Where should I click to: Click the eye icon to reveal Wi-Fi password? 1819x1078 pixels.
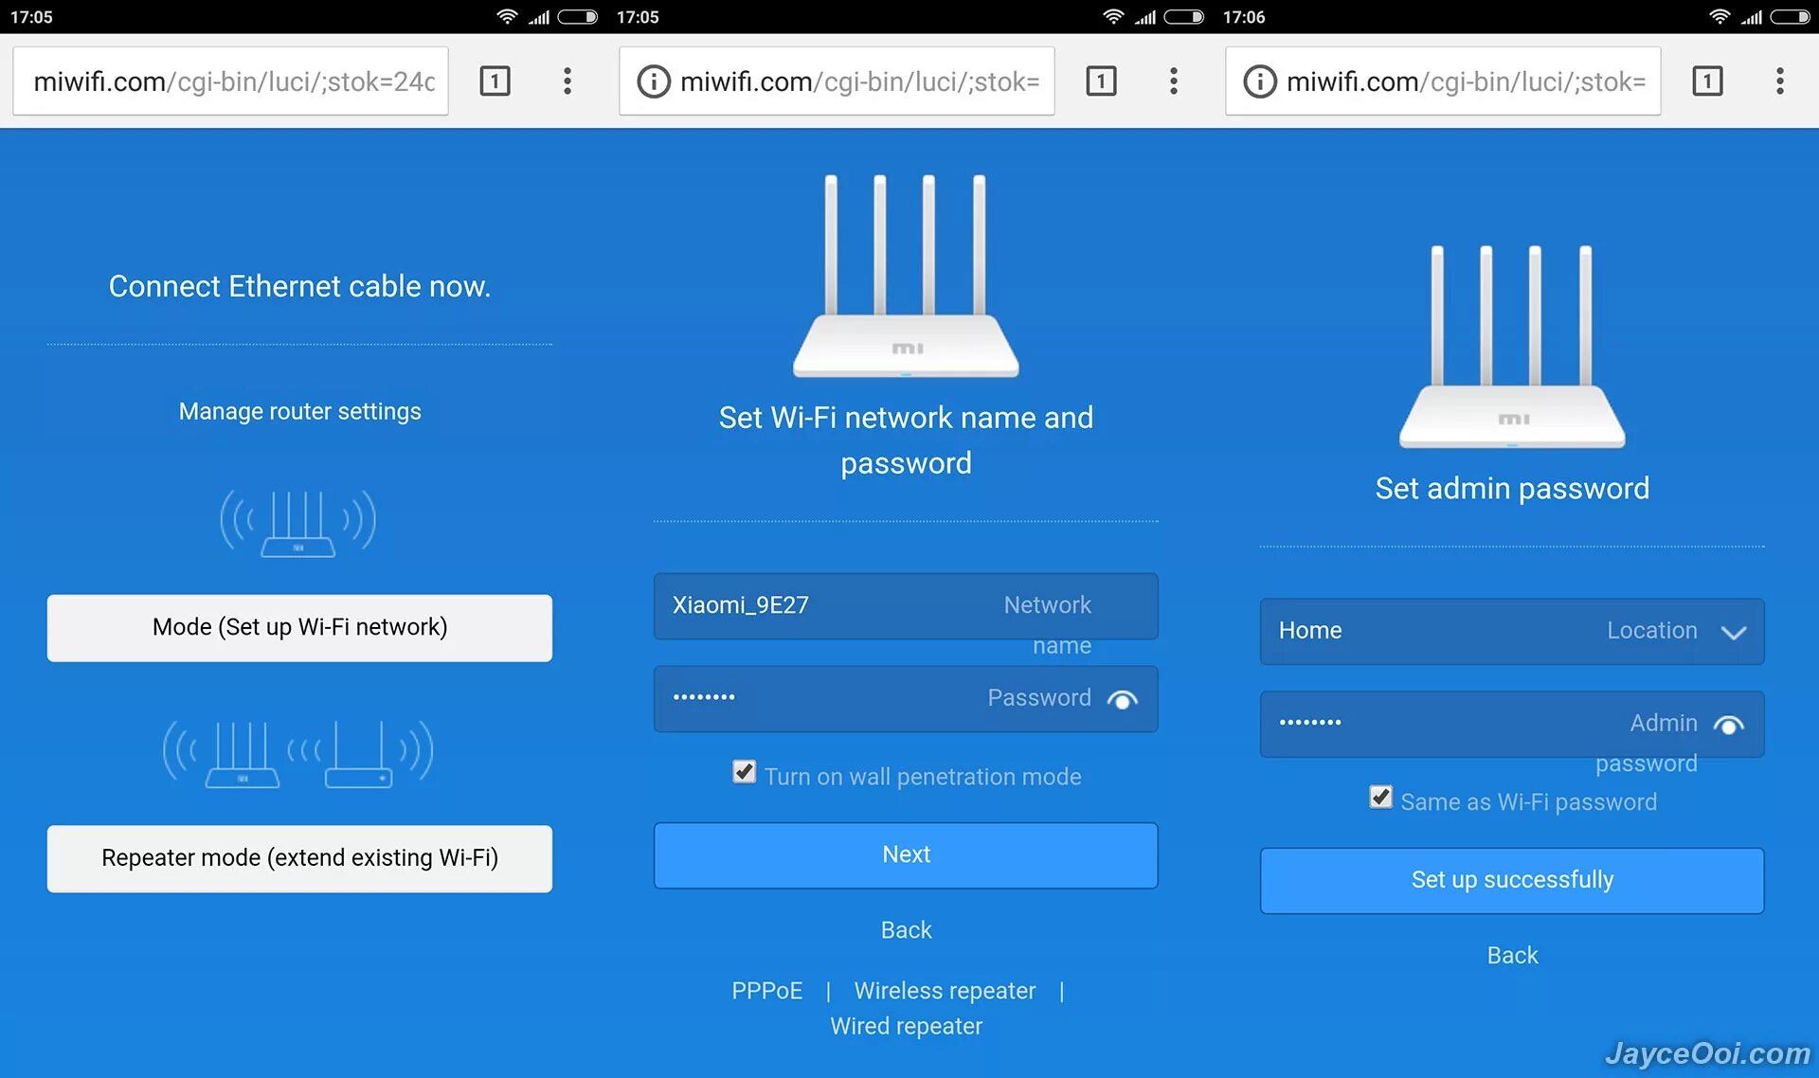coord(1123,699)
